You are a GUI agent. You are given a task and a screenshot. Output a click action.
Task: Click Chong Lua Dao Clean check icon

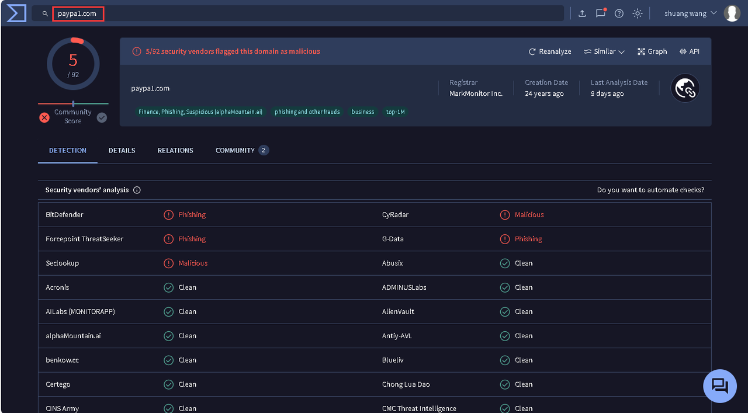pyautogui.click(x=505, y=384)
